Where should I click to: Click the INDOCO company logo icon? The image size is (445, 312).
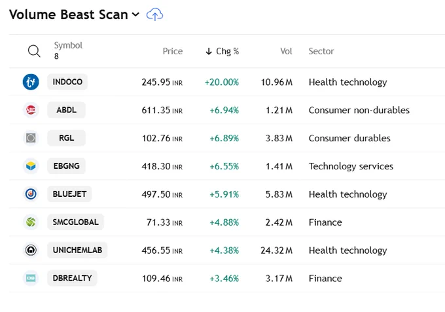click(x=31, y=82)
